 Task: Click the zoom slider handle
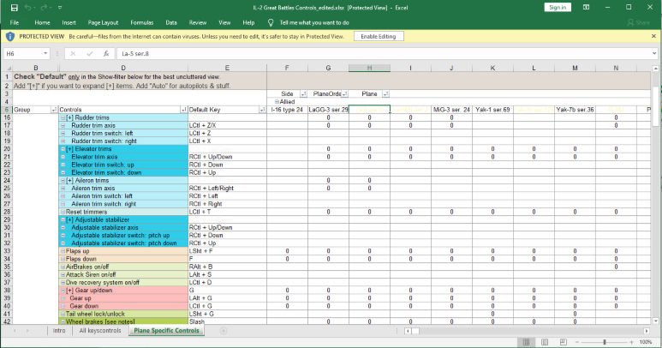coord(605,342)
